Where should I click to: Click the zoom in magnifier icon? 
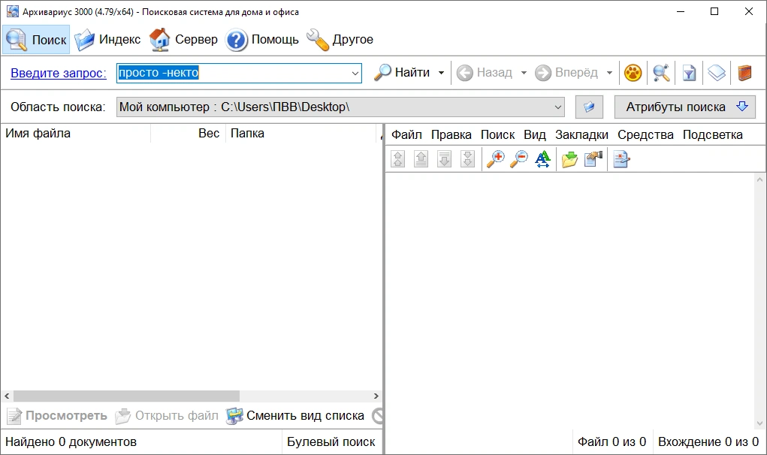(x=496, y=159)
